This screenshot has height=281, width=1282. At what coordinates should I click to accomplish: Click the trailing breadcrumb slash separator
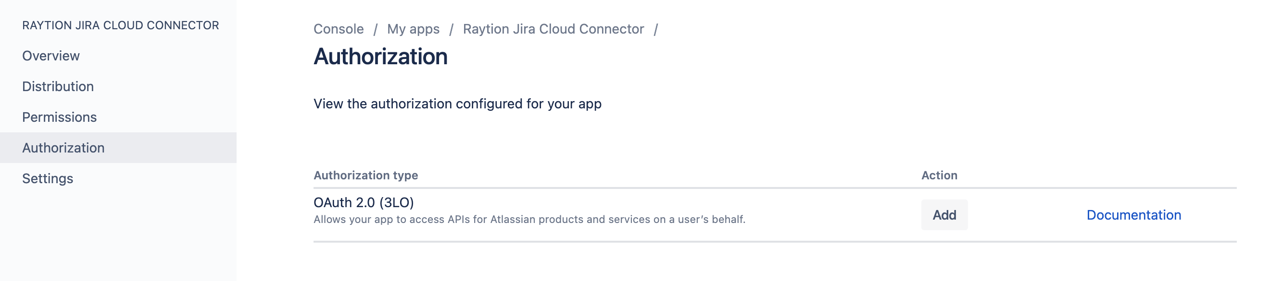click(x=658, y=29)
